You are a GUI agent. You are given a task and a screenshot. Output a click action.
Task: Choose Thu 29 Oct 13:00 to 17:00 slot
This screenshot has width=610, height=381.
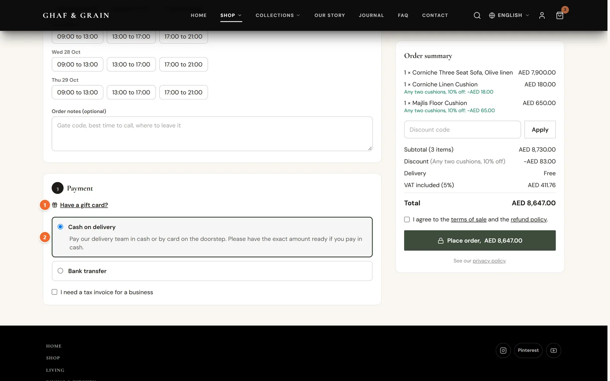point(131,92)
